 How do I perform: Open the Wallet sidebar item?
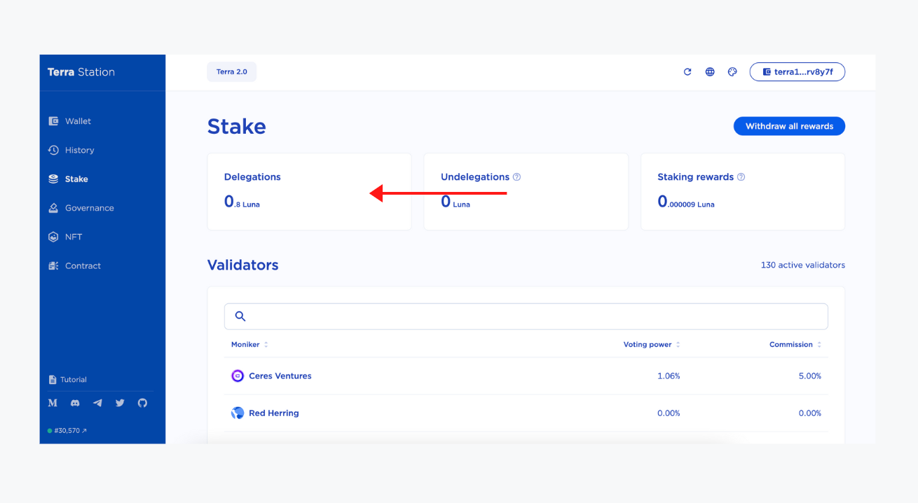click(70, 121)
